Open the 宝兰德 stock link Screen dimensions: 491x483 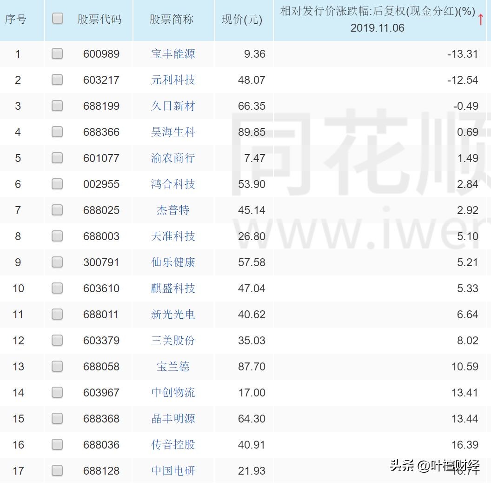point(173,366)
